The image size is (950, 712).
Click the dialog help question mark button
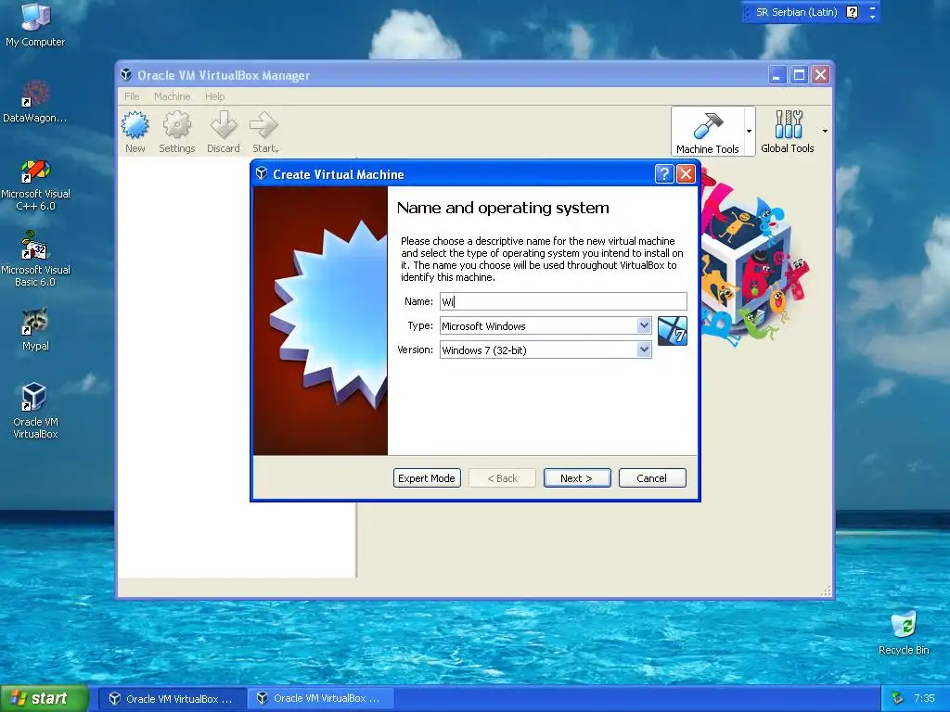pyautogui.click(x=664, y=174)
